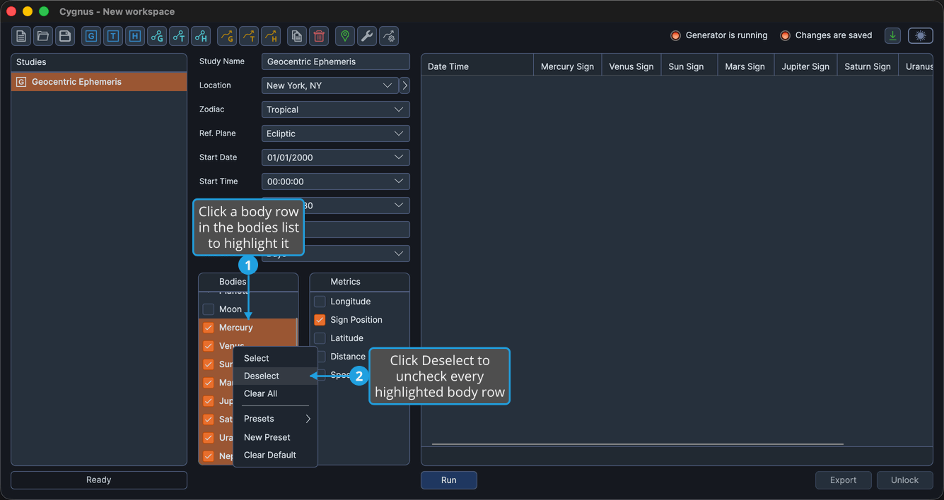Click the orange trend-line G icon

point(227,36)
